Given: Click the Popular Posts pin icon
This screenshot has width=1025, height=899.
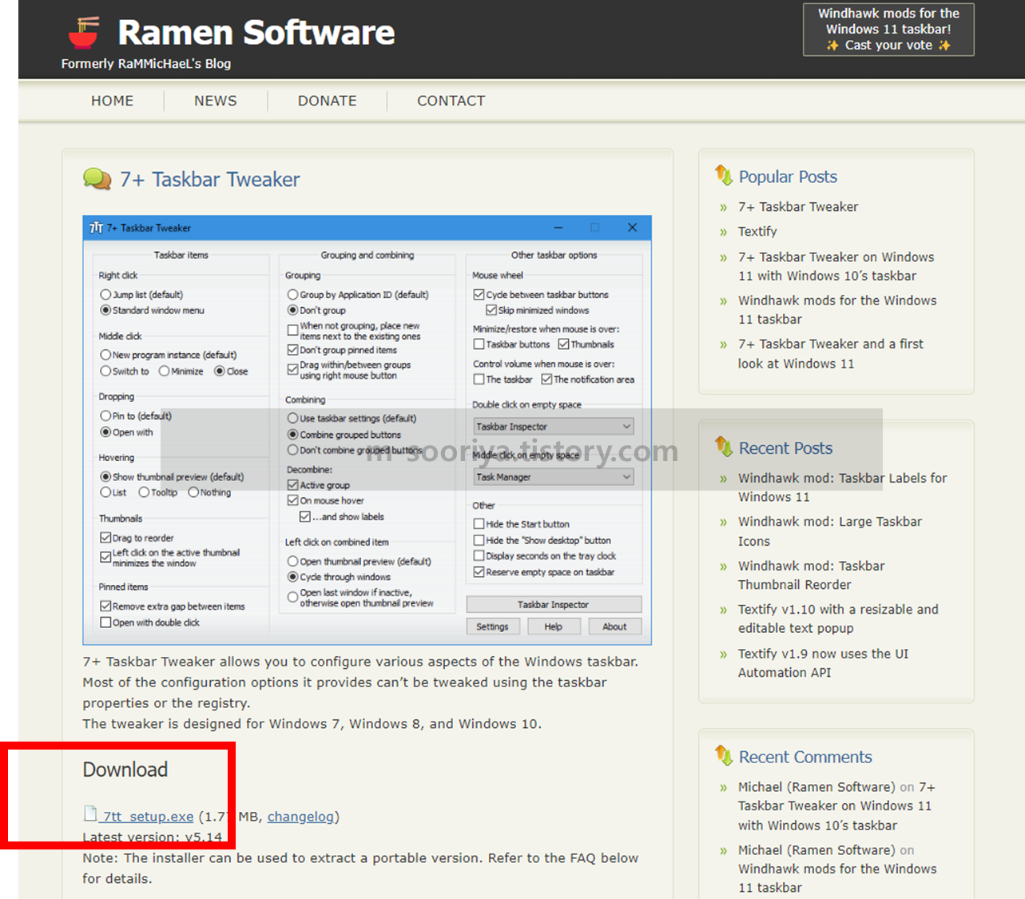Looking at the screenshot, I should (x=724, y=174).
